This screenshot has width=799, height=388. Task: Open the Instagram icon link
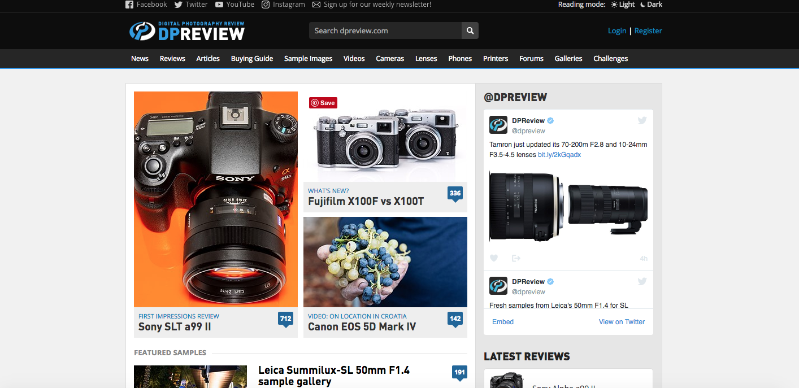266,5
